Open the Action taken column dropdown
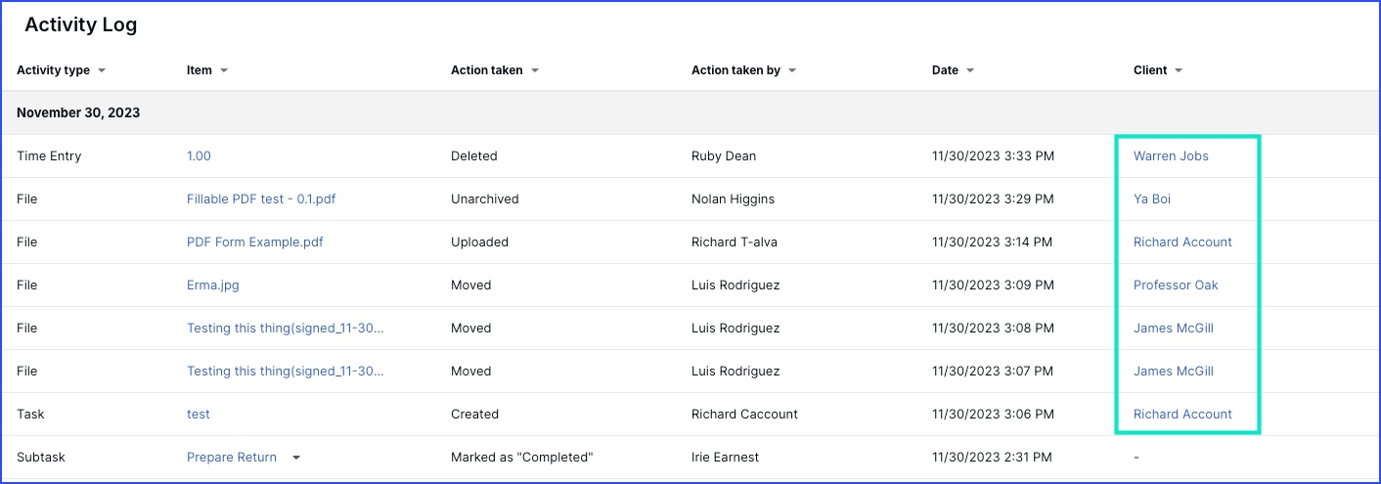Screen dimensions: 1381x484 [x=535, y=71]
